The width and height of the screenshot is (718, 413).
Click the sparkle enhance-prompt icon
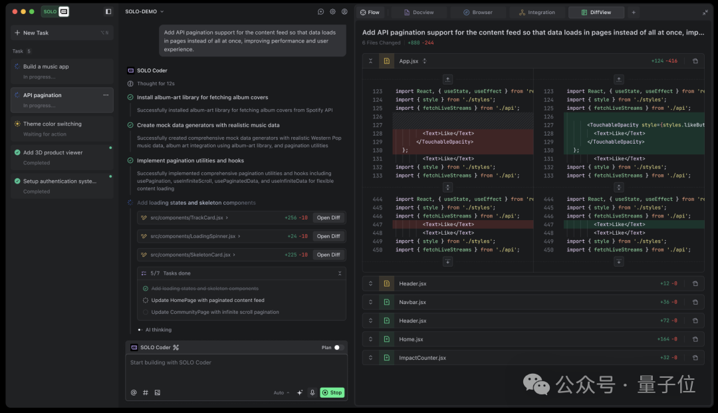click(300, 392)
